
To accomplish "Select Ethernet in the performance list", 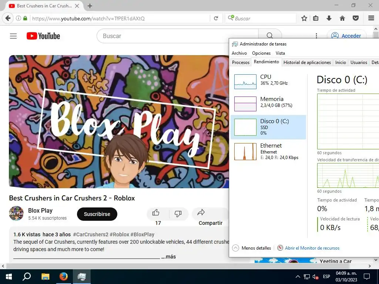I will (x=268, y=151).
